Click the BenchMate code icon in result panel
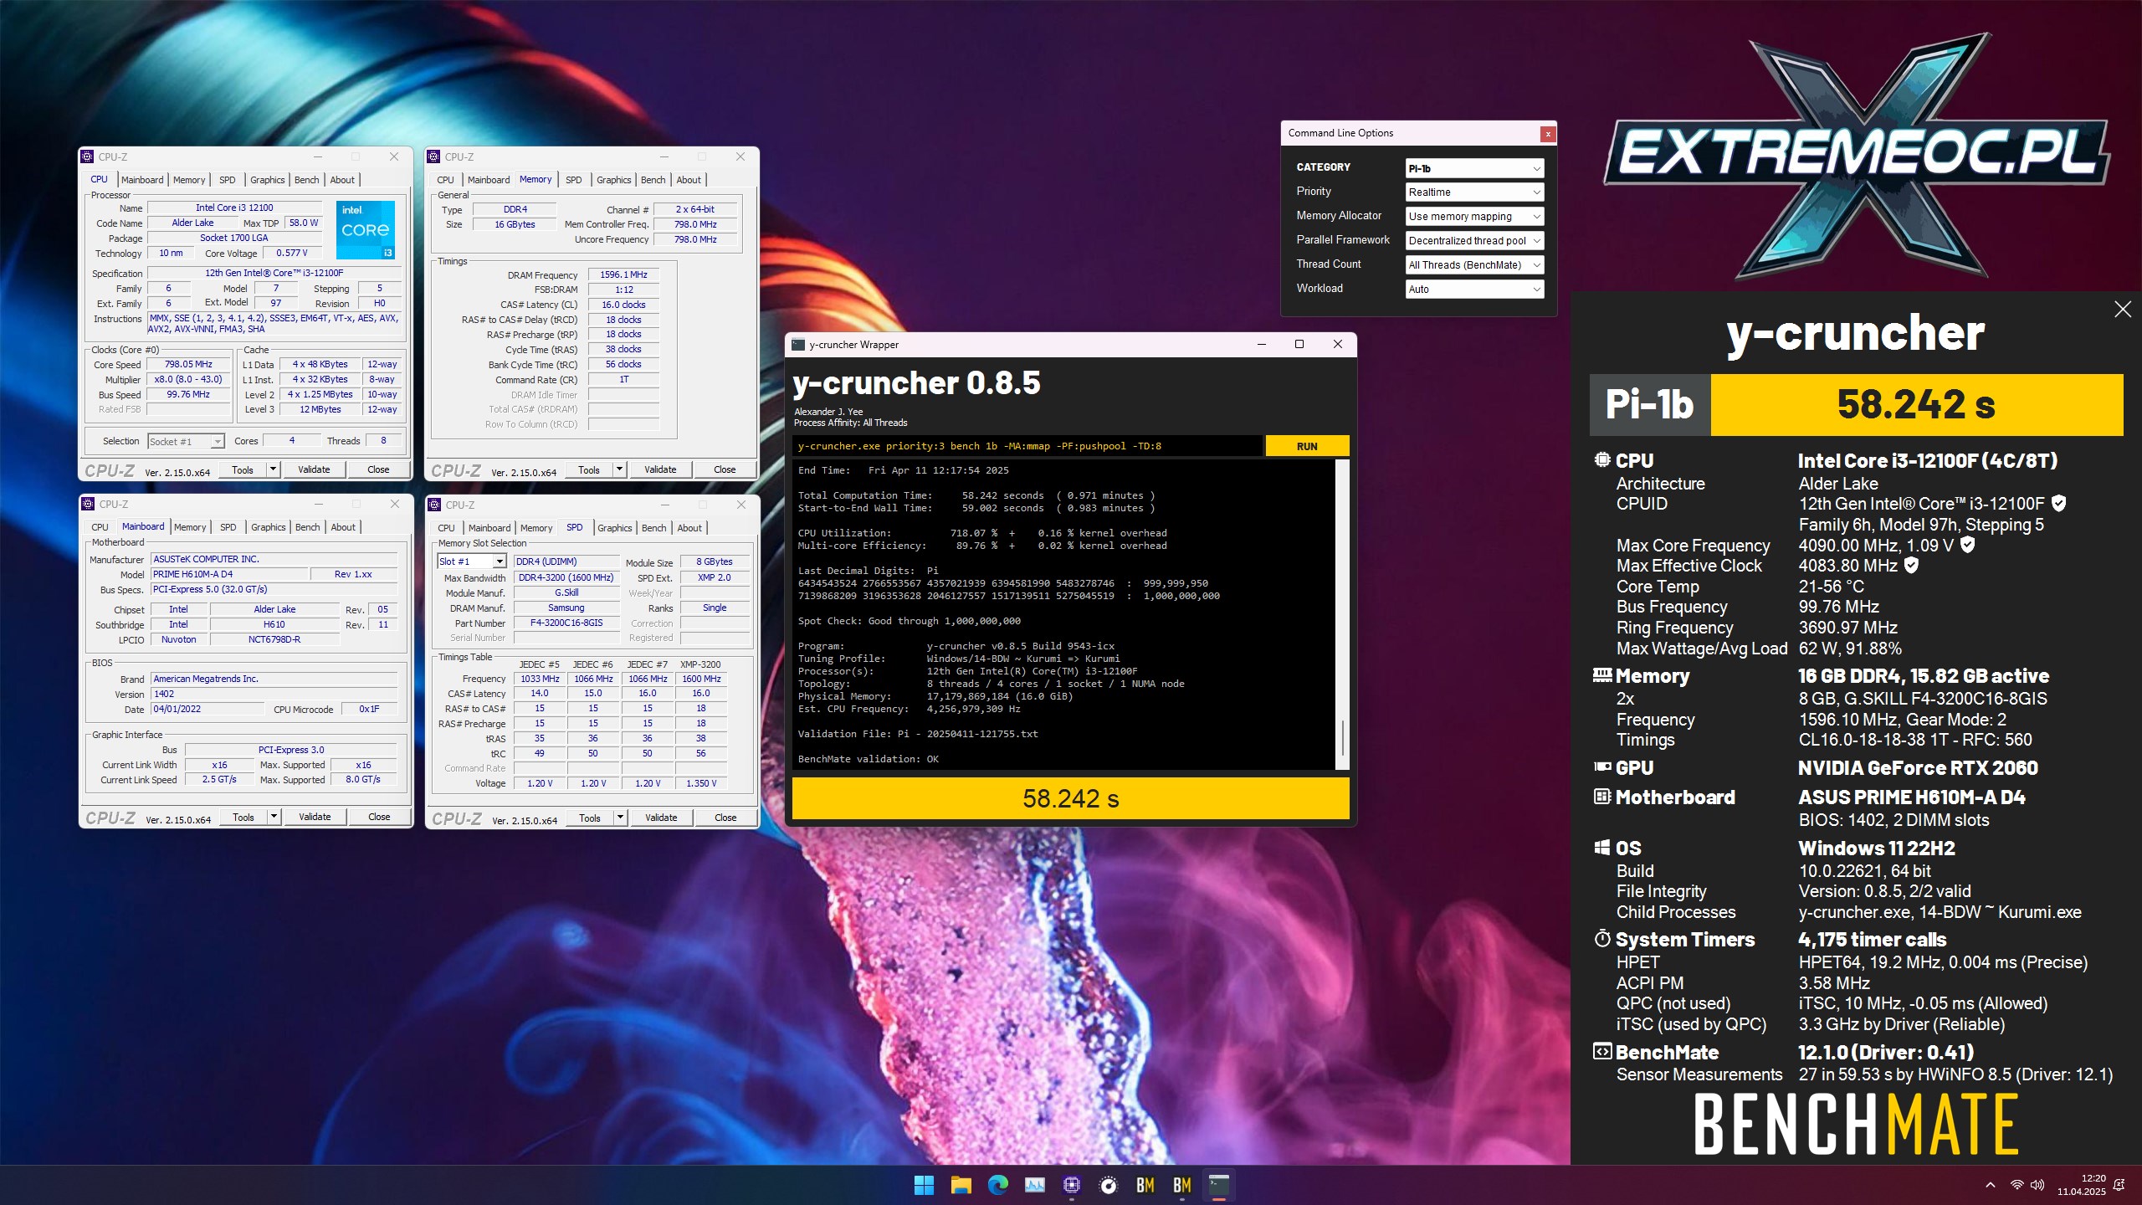Viewport: 2142px width, 1205px height. 1602,1051
